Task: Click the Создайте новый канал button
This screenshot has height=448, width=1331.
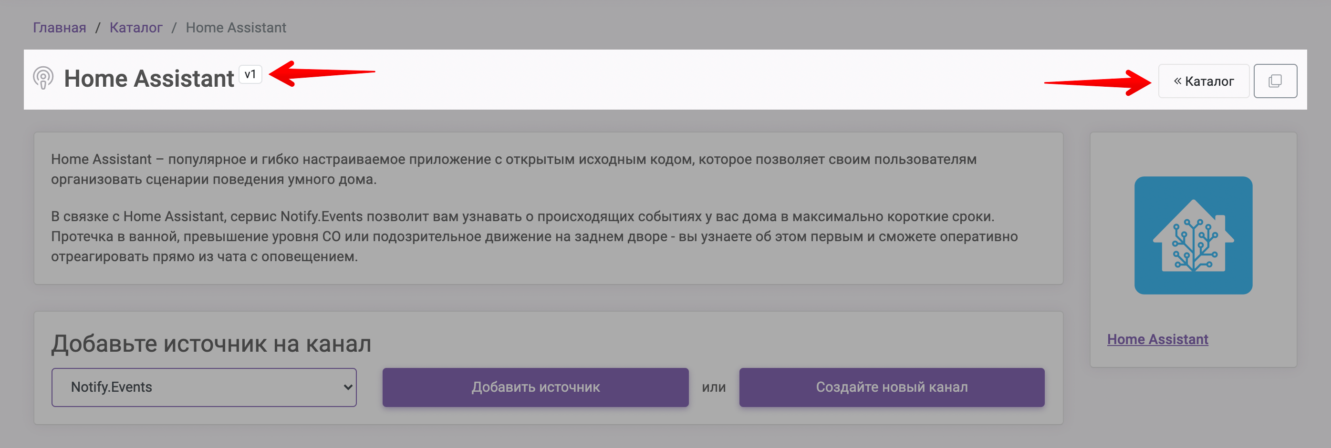Action: [x=891, y=387]
